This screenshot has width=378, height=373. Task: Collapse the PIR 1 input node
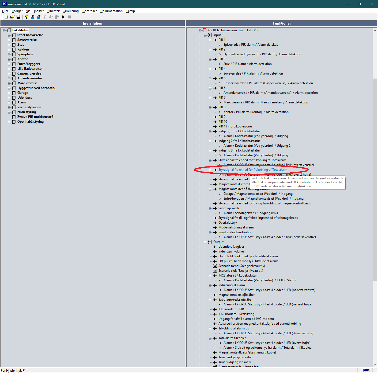[210, 40]
